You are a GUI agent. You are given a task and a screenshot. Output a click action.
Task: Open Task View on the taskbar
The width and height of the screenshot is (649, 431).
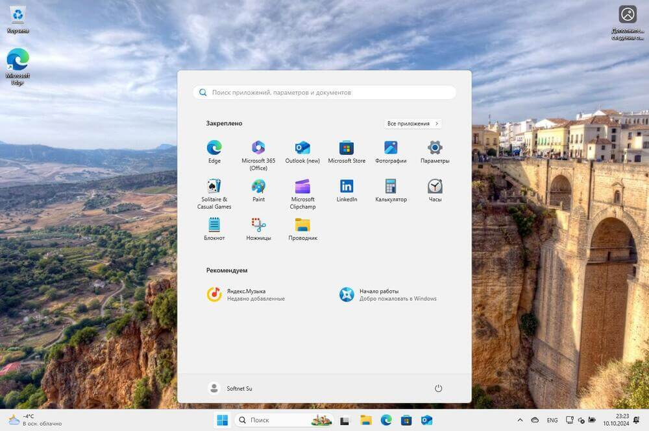pos(345,421)
